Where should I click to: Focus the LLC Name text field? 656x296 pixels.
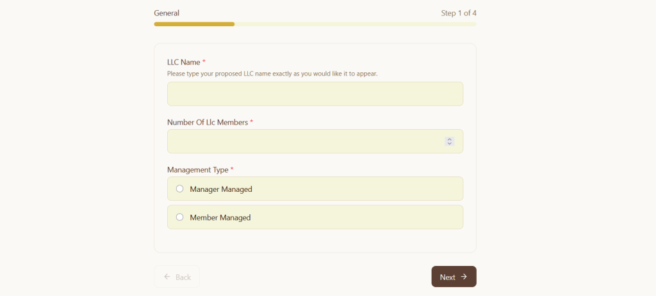tap(315, 94)
